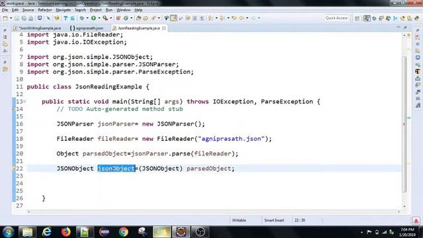
Task: Click the New Java Package icon
Action: coord(118,18)
